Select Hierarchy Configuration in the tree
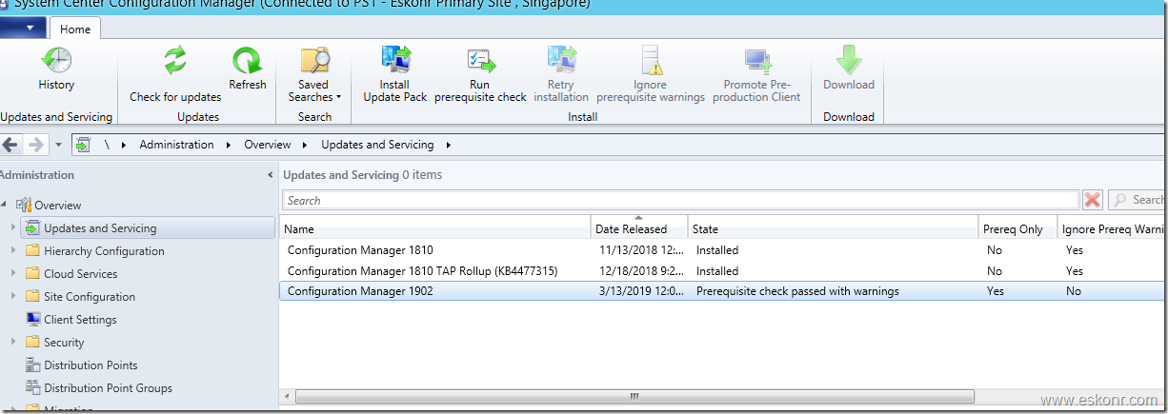Screen dimensions: 1168x414 click(104, 251)
